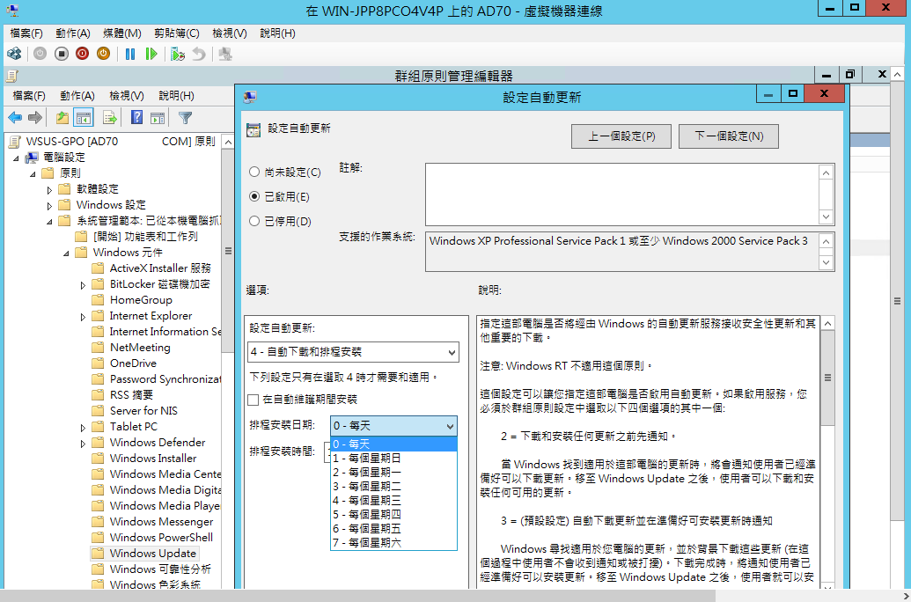Expand the BitLocker 磁碟機加密 node
Image resolution: width=911 pixels, height=602 pixels.
coord(83,285)
